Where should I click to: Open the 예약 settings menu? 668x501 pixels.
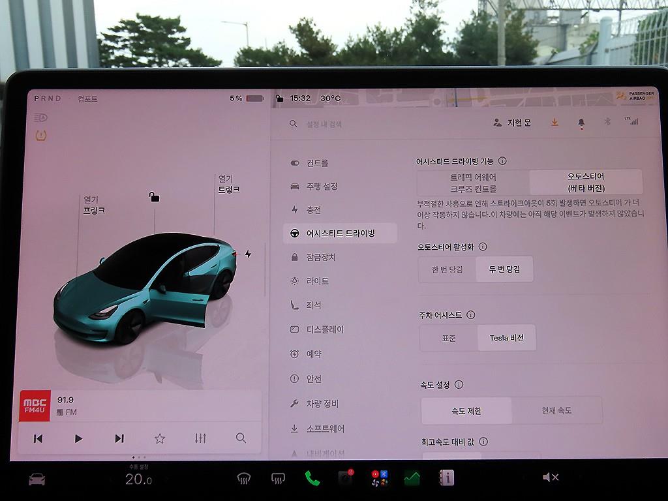click(307, 354)
